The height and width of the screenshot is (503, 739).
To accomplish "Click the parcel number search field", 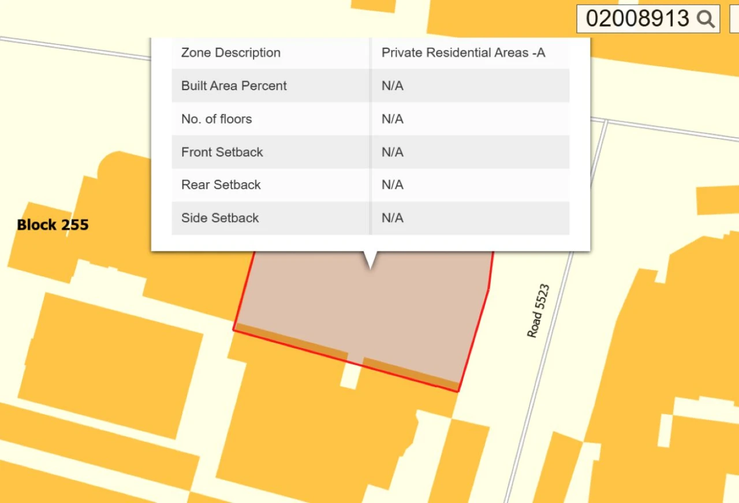I will (648, 18).
